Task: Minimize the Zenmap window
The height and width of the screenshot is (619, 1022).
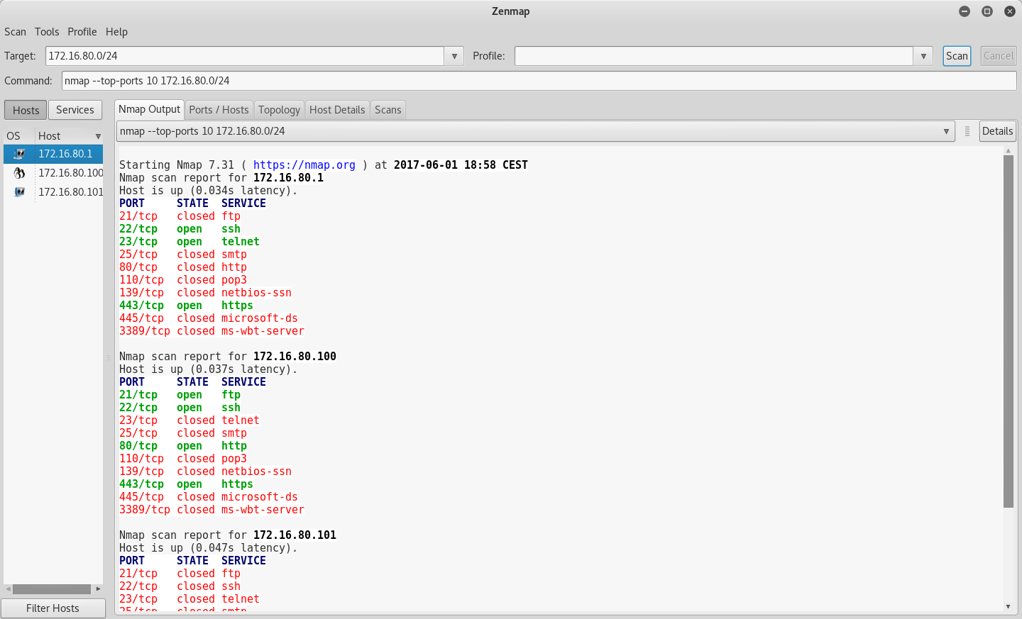Action: coord(965,11)
